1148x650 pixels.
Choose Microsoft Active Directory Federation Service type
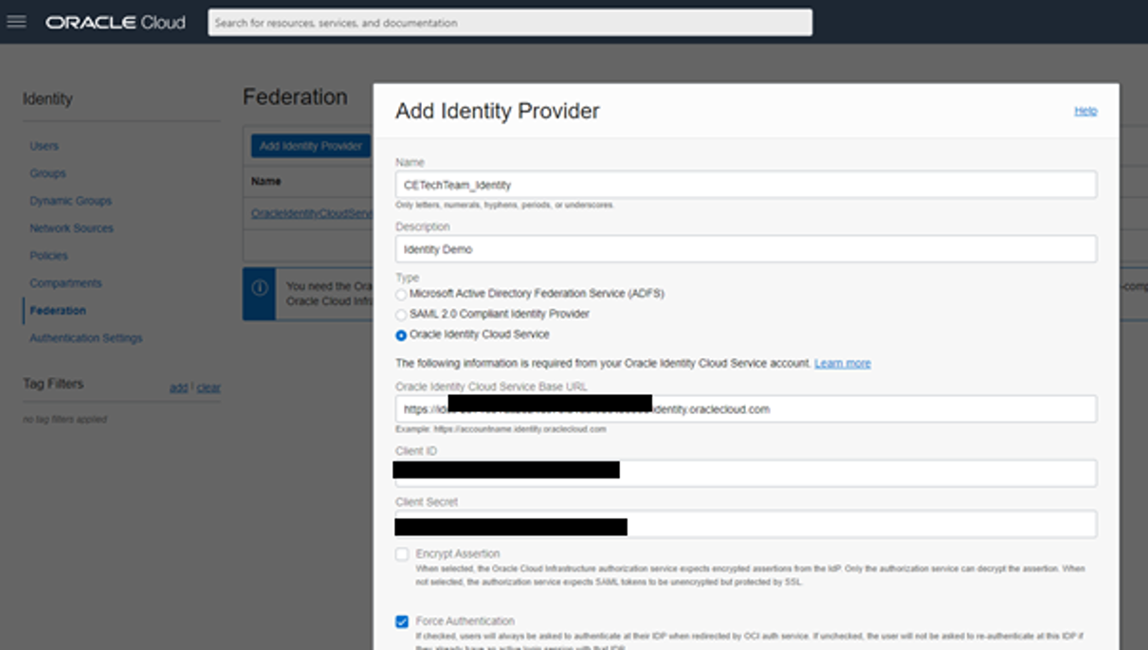[400, 294]
